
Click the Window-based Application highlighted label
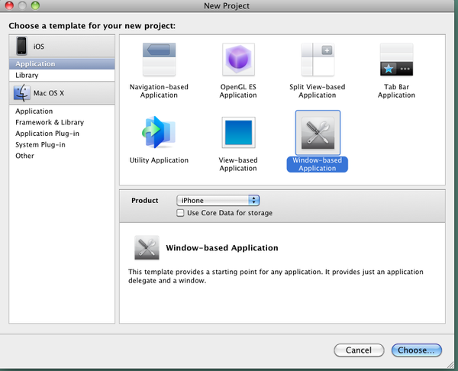point(318,164)
